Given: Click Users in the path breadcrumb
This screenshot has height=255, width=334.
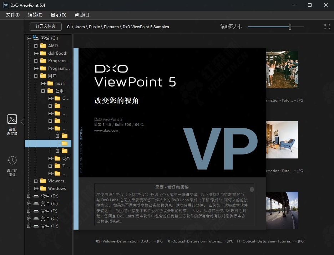Looking at the screenshot, I should [80, 27].
